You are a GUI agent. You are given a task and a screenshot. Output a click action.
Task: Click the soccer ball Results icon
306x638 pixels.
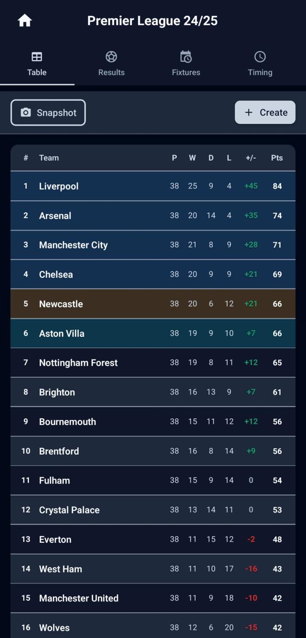(111, 56)
